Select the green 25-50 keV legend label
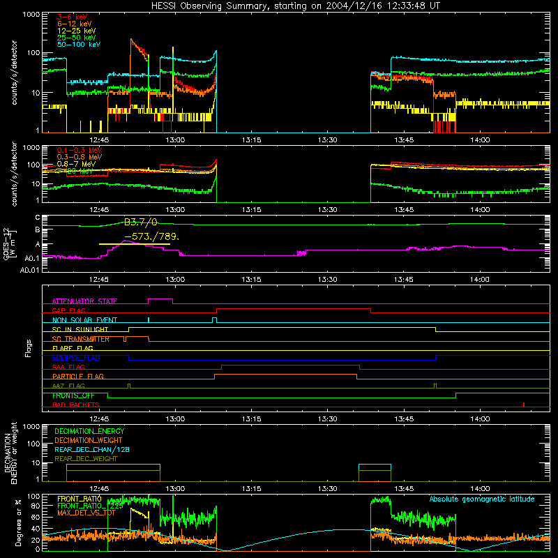Image resolution: width=558 pixels, height=558 pixels. pos(77,38)
